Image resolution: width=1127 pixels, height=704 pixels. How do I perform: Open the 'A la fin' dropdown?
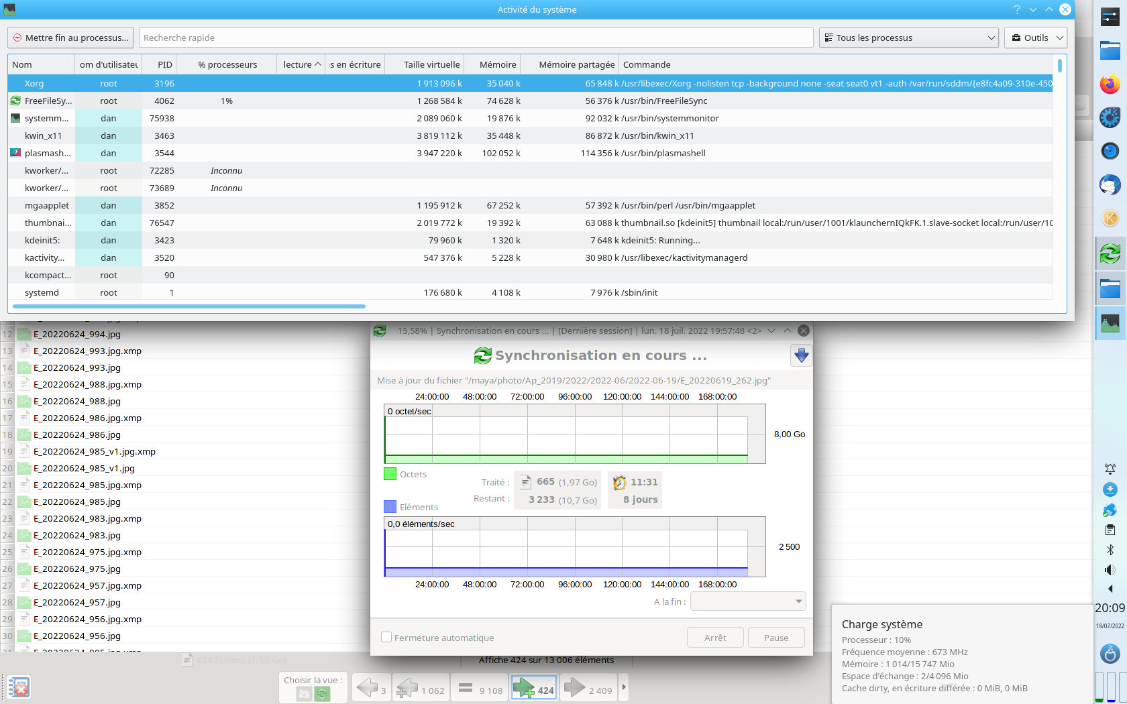click(748, 601)
